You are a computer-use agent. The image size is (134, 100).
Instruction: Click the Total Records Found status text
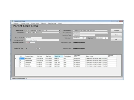[19, 79]
